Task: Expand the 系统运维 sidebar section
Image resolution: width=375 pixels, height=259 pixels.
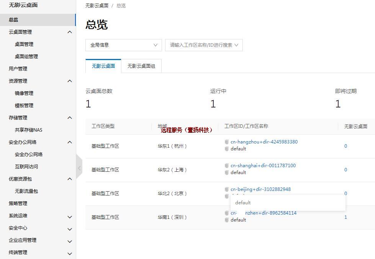Action: (x=70, y=216)
